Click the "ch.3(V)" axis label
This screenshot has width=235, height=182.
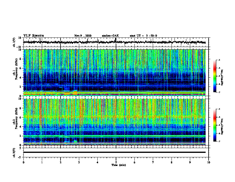[14, 153]
